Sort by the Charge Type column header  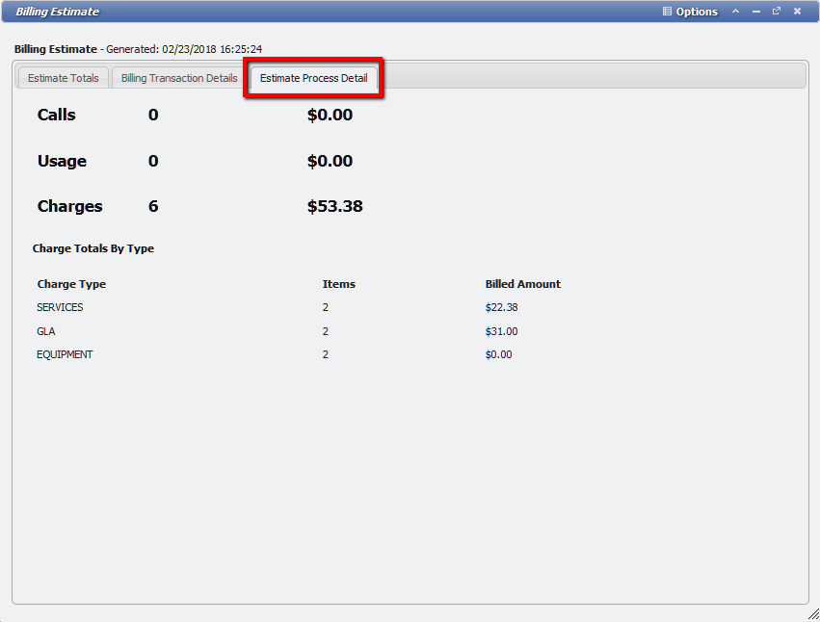(71, 284)
